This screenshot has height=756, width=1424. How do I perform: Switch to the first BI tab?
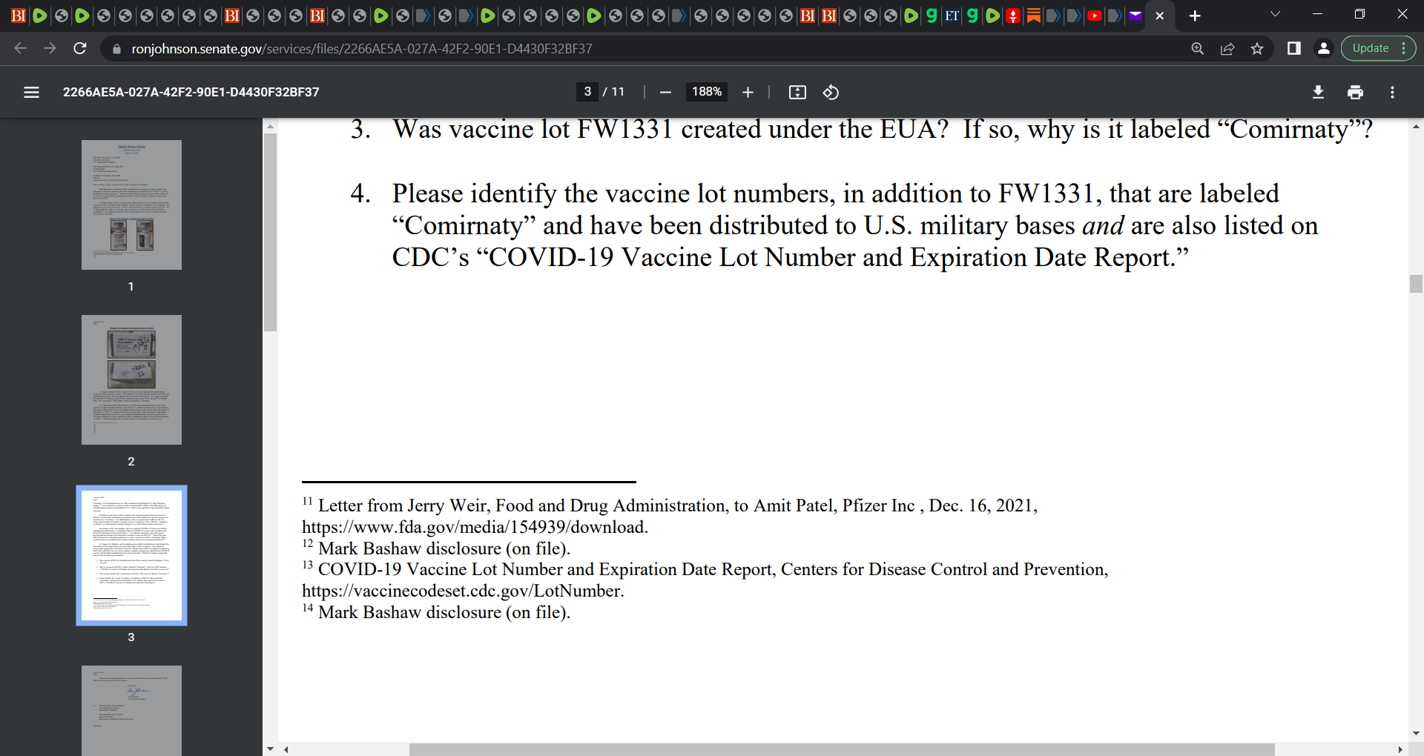(x=19, y=16)
